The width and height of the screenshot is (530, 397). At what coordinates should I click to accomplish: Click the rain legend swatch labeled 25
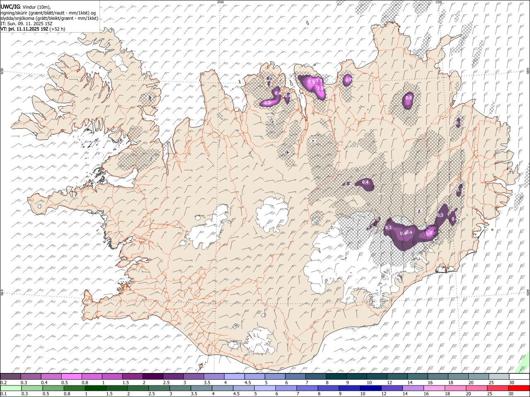498,388
